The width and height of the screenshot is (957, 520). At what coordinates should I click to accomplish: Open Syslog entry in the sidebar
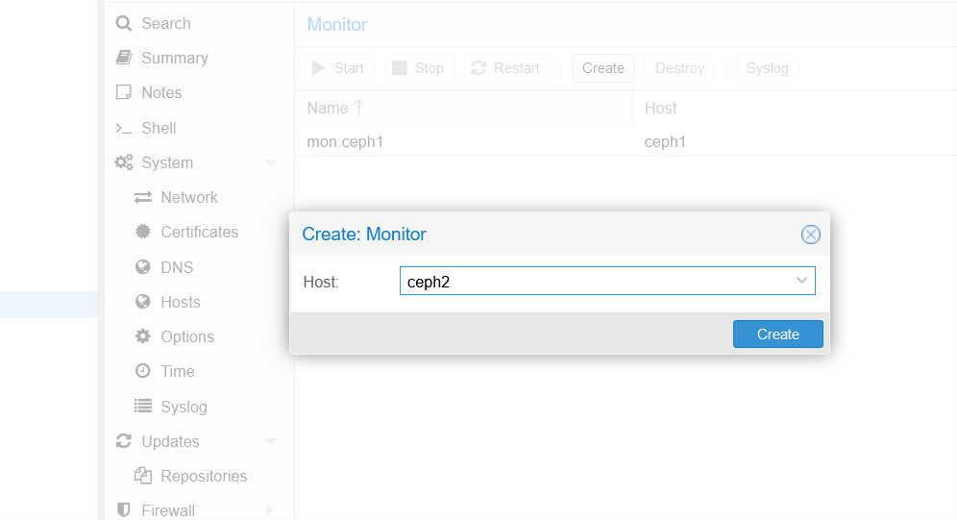pyautogui.click(x=183, y=407)
